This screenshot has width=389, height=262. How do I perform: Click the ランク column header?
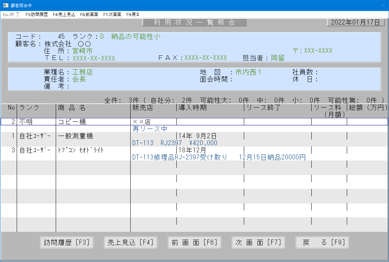tap(29, 108)
